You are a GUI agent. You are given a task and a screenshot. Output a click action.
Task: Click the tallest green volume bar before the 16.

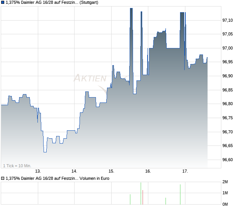click(141, 194)
